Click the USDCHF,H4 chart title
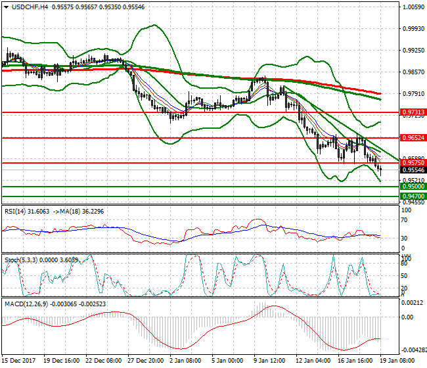Image resolution: width=427 pixels, height=368 pixels. 25,7
